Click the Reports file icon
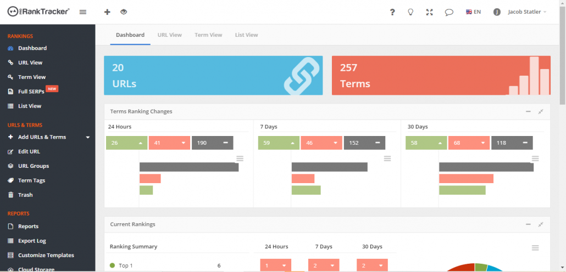The height and width of the screenshot is (272, 566). [x=10, y=226]
